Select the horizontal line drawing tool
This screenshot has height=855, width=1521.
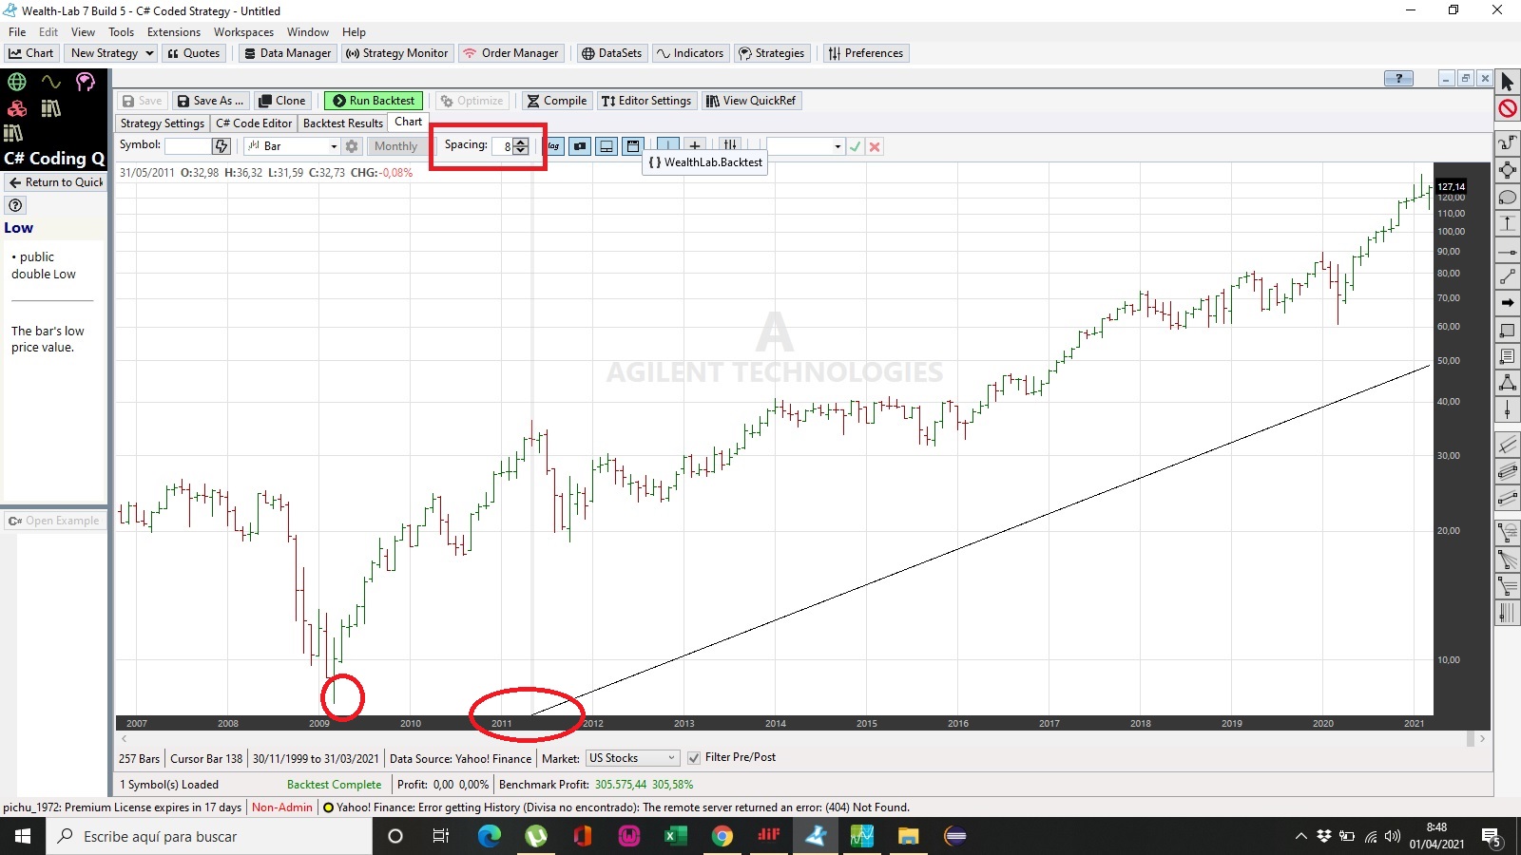tap(1507, 251)
